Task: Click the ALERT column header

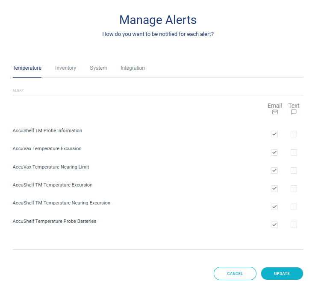Action: (x=18, y=90)
